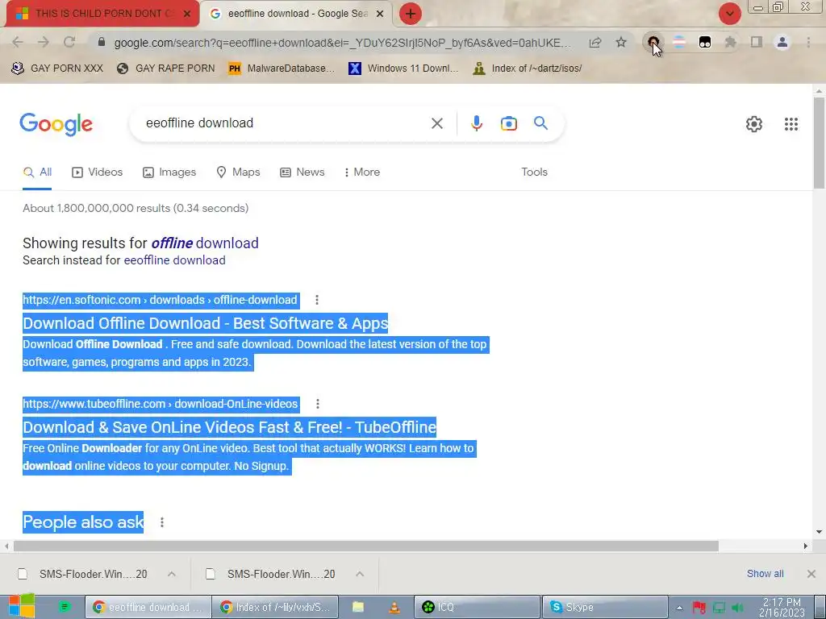Screen dimensions: 826x619
Task: Show hidden system tray icons
Action: [679, 608]
